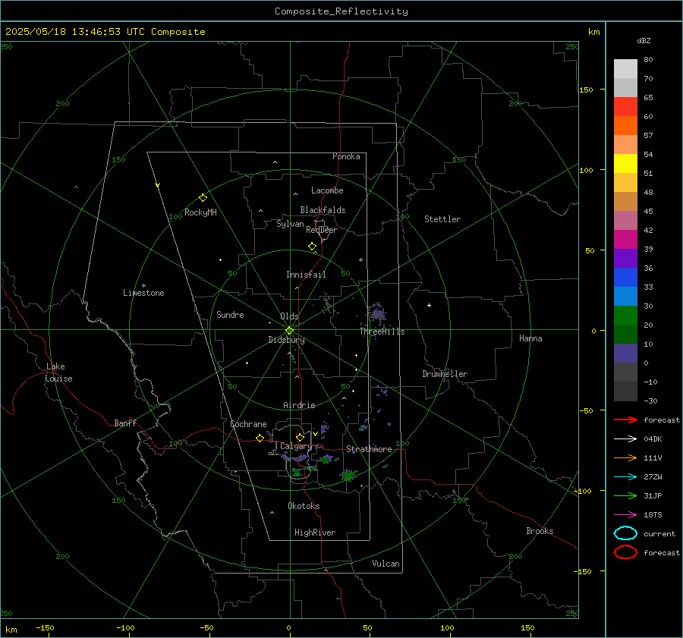
Task: Select the Drumheller label
Action: pyautogui.click(x=445, y=374)
